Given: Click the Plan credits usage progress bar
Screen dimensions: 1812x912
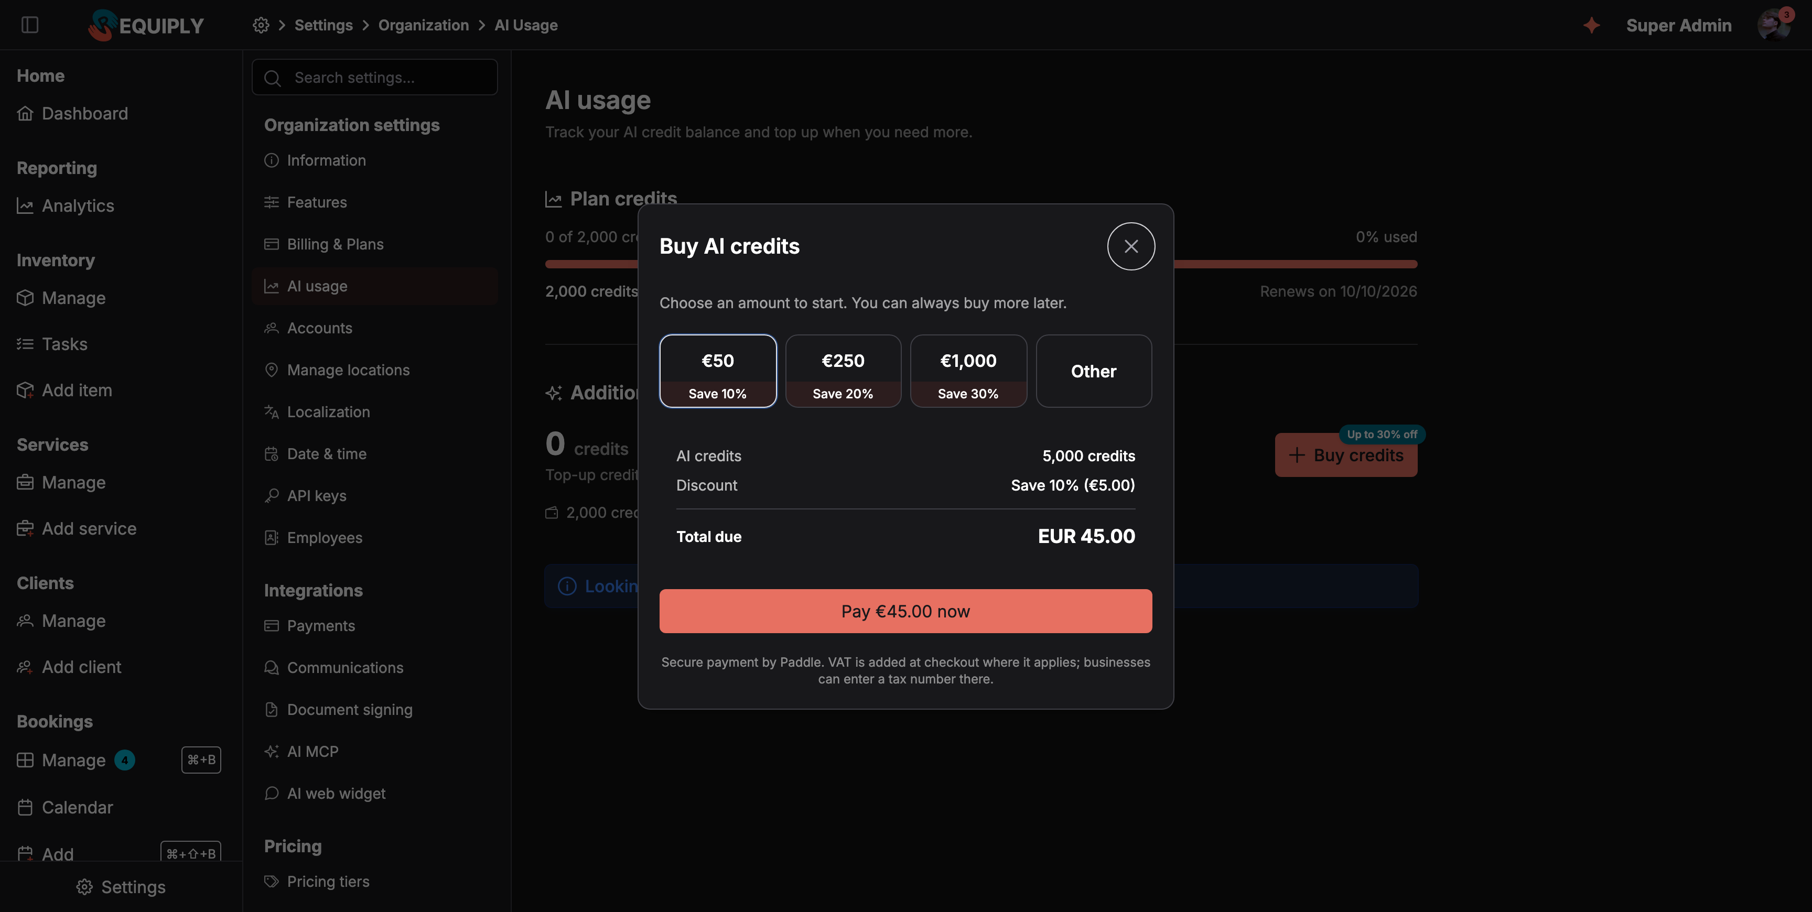Looking at the screenshot, I should 980,264.
